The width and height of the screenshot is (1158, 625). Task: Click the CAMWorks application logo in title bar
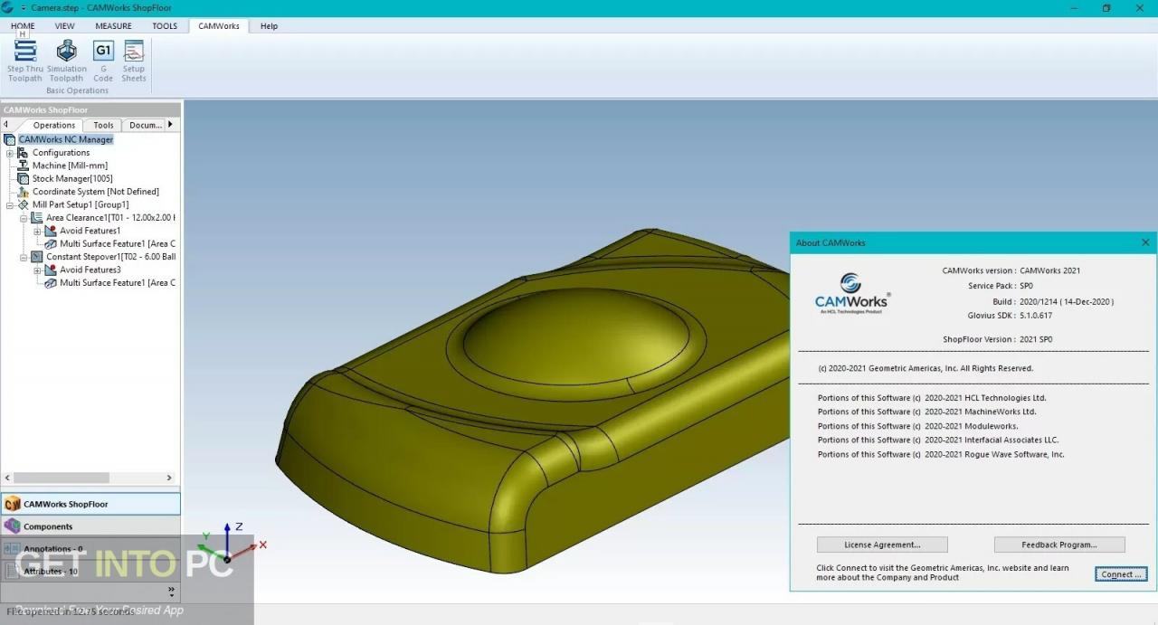8,7
